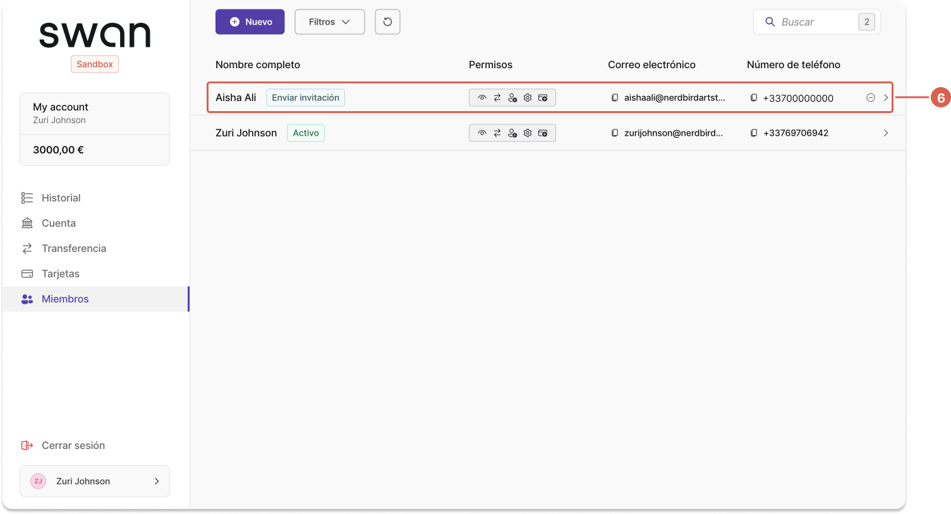
Task: Select the view permission eye icon for Aisha Ali
Action: tap(482, 97)
